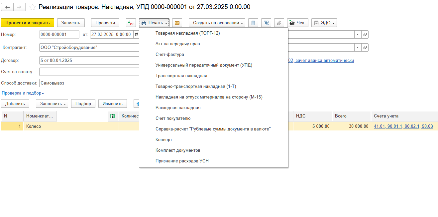Select Конверт print option
The image size is (438, 217).
click(213, 139)
